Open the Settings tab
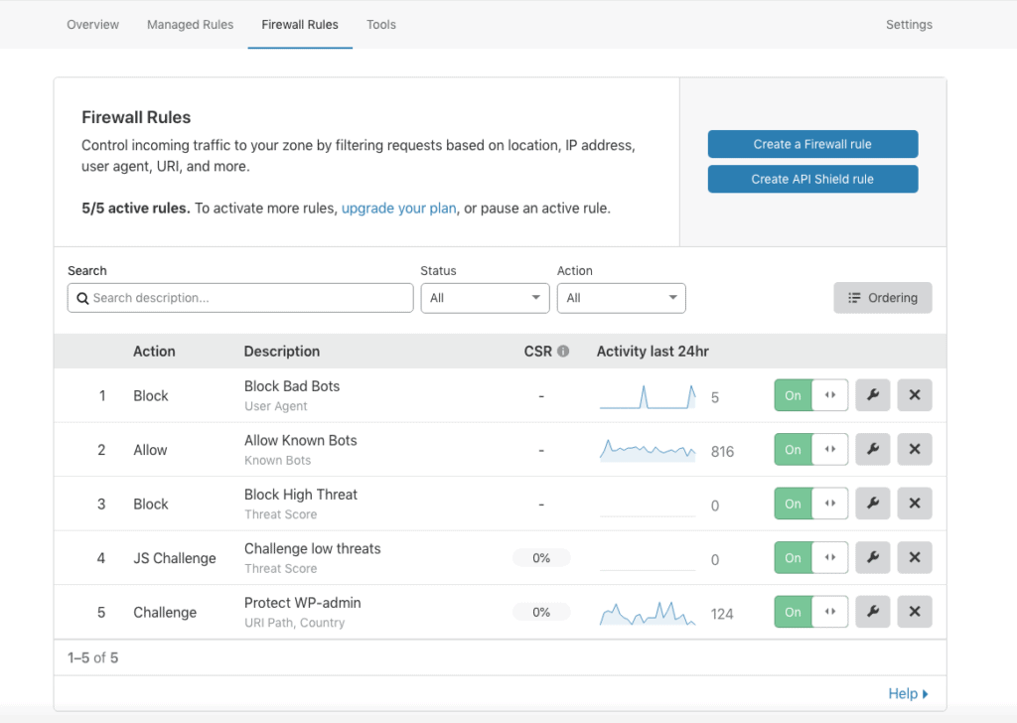The width and height of the screenshot is (1017, 723). 909,25
